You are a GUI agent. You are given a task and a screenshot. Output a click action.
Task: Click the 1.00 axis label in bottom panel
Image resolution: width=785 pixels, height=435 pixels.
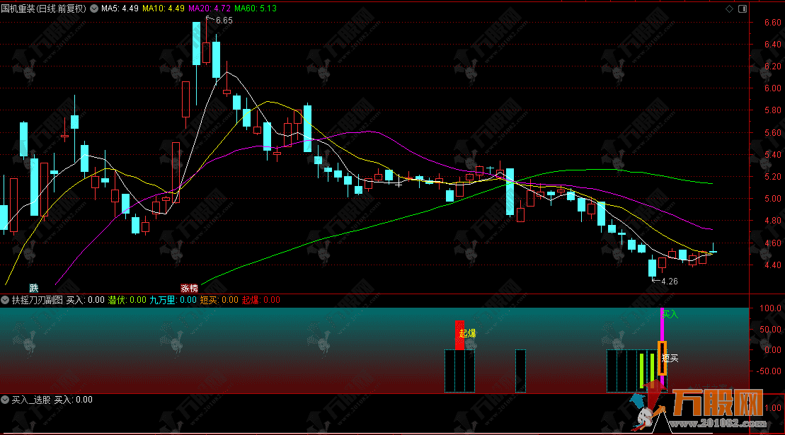click(x=773, y=407)
